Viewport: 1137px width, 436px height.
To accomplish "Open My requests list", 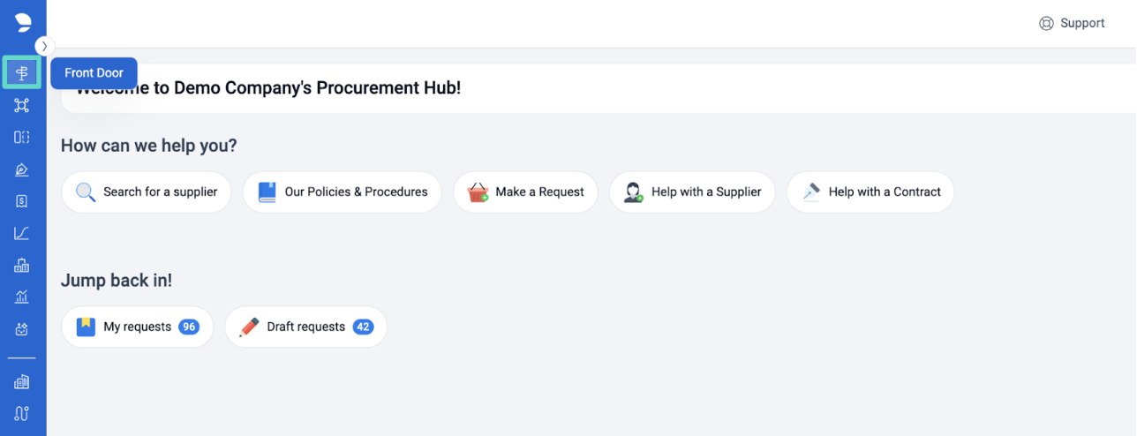I will click(x=137, y=327).
